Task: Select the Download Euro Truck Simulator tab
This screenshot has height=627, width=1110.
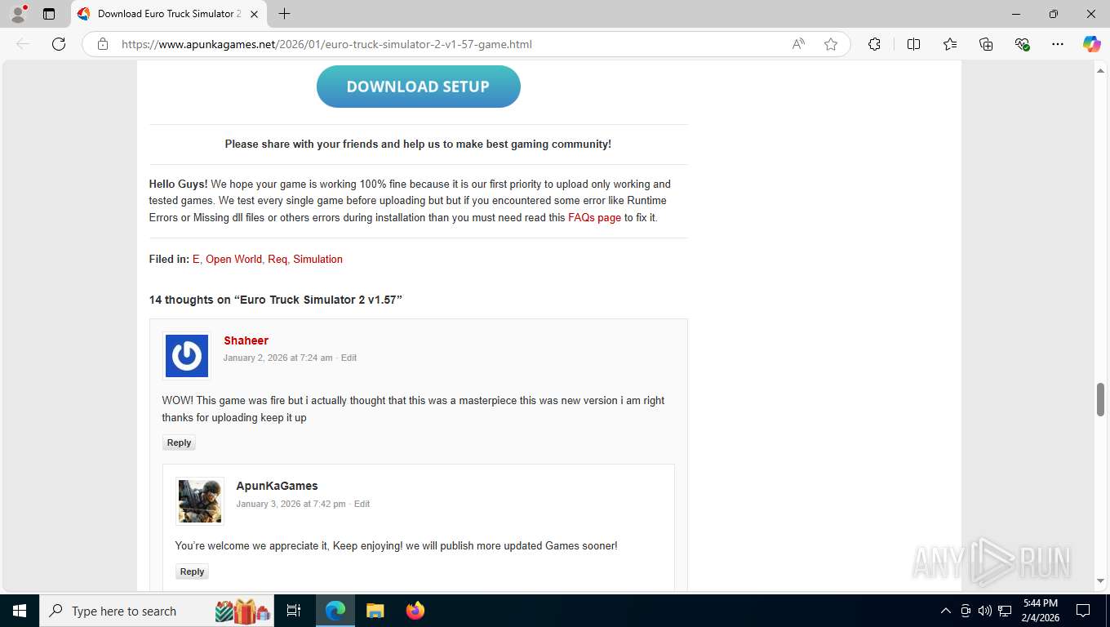Action: coord(169,14)
